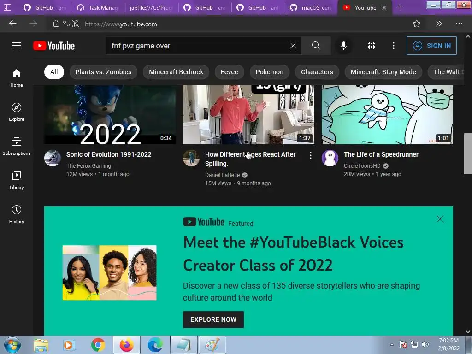472x354 pixels.
Task: Open Daniel LaBelle channel name link
Action: pos(222,175)
